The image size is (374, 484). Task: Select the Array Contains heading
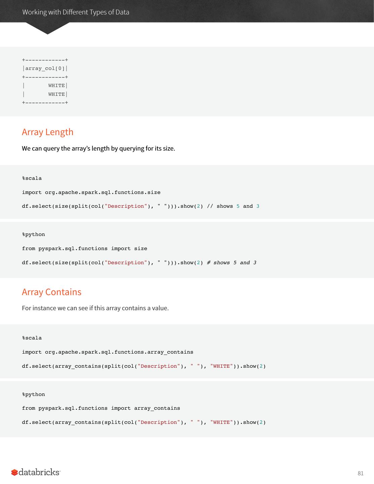point(51,292)
